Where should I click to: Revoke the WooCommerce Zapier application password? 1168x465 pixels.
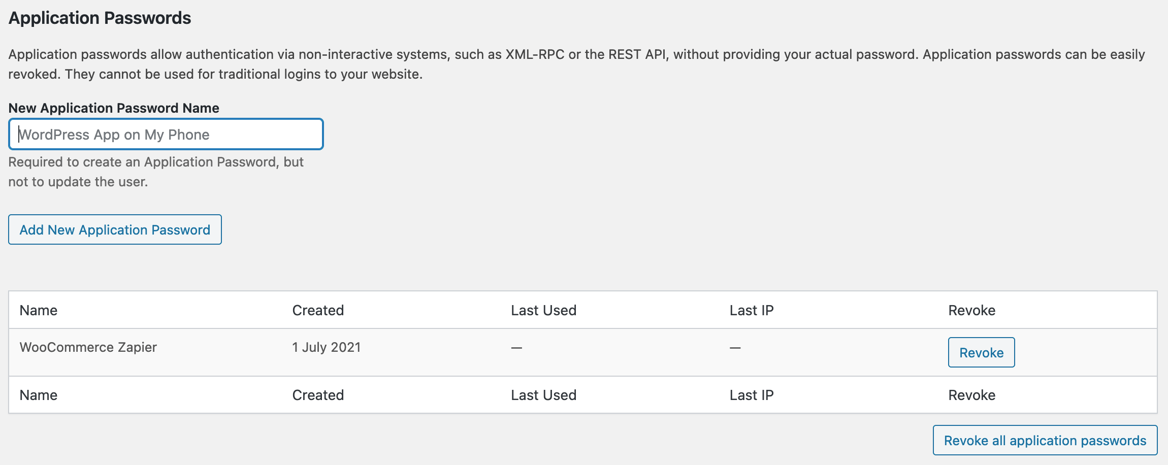pyautogui.click(x=981, y=352)
